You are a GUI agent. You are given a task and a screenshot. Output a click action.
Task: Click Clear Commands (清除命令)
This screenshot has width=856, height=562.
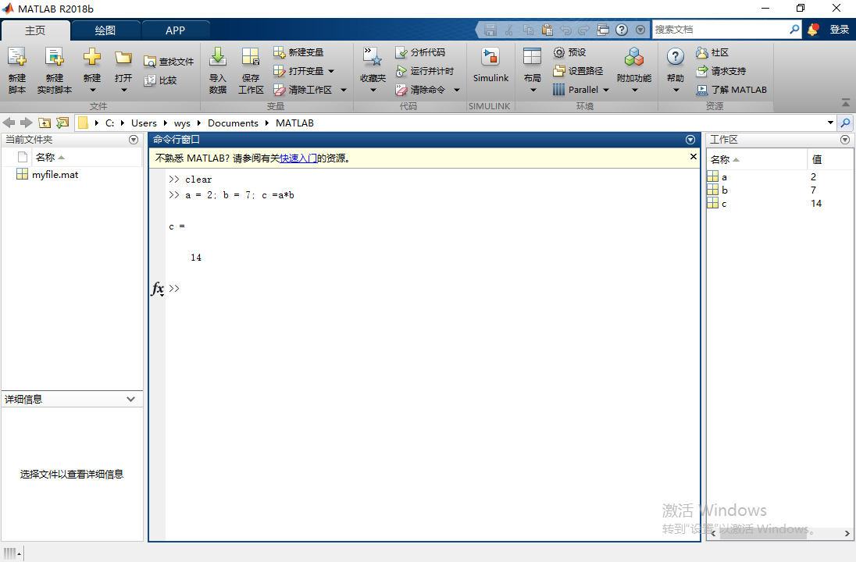420,90
